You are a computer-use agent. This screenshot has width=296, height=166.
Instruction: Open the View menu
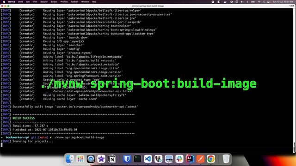pyautogui.click(x=35, y=2)
